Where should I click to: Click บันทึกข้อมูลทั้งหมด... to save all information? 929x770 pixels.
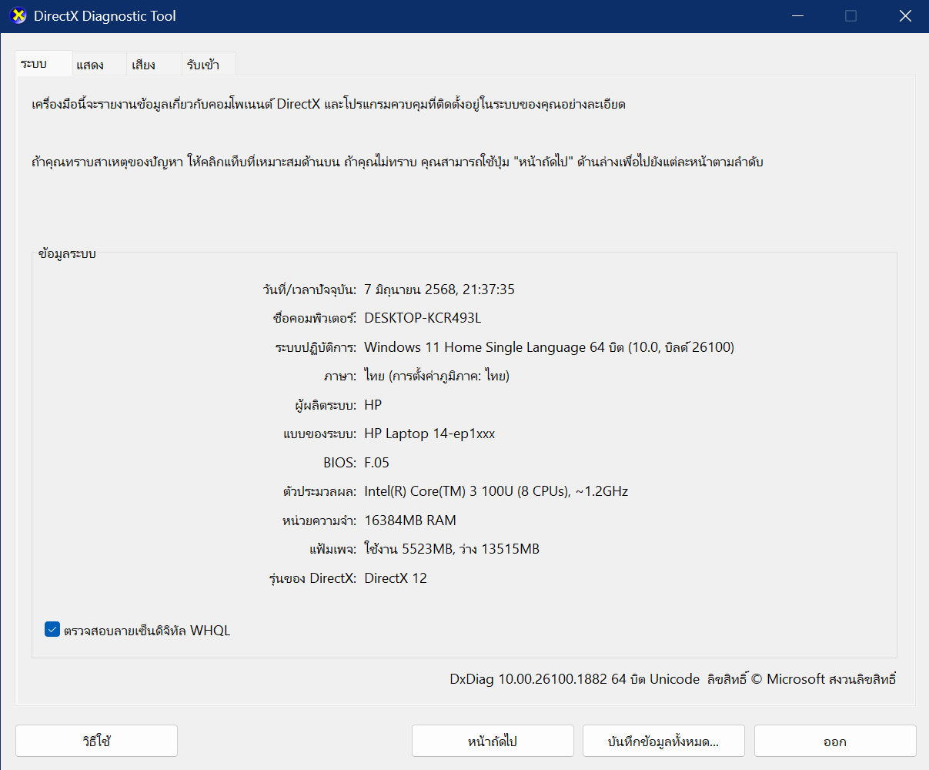coord(663,741)
